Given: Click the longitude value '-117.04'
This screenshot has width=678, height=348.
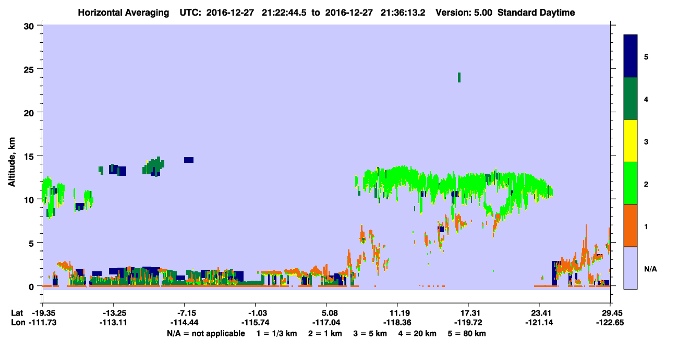Looking at the screenshot, I should pyautogui.click(x=326, y=322).
